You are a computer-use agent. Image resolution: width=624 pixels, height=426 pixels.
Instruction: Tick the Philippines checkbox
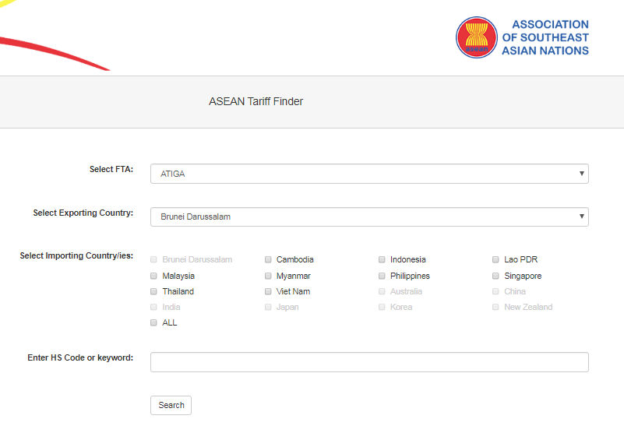[x=382, y=276]
